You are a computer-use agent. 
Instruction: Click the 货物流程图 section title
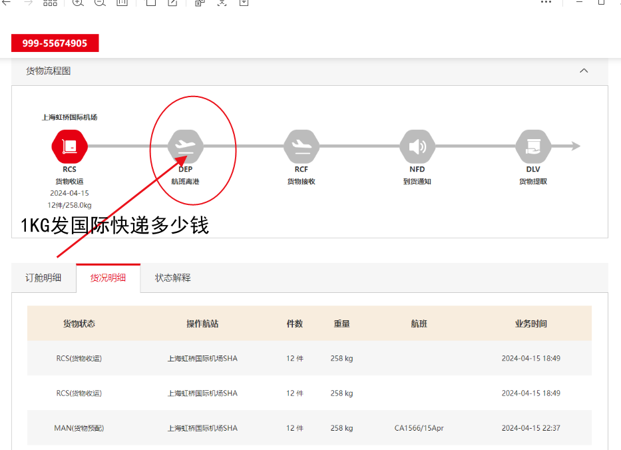coord(48,71)
